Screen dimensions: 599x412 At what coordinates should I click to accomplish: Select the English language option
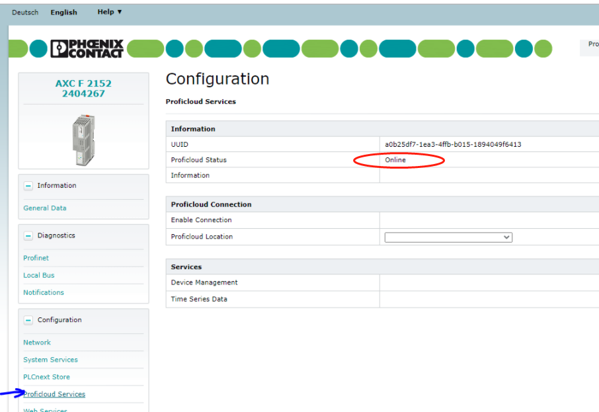[63, 11]
